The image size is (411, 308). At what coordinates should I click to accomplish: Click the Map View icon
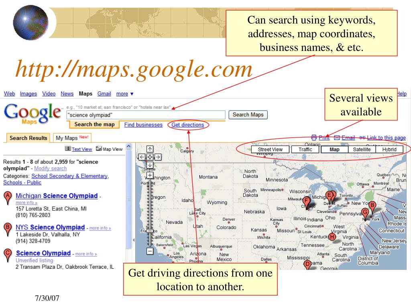pyautogui.click(x=99, y=148)
